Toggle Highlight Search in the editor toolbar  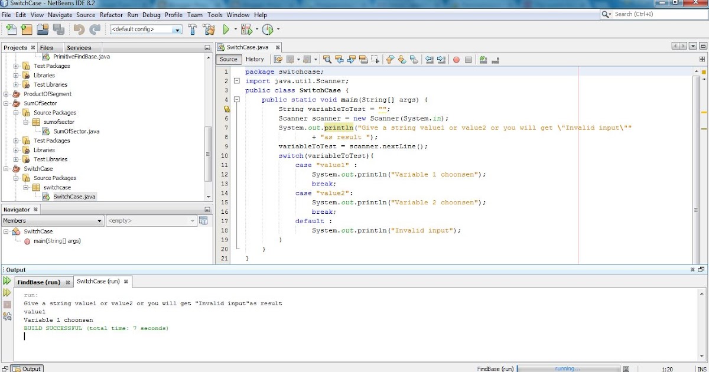pyautogui.click(x=365, y=60)
